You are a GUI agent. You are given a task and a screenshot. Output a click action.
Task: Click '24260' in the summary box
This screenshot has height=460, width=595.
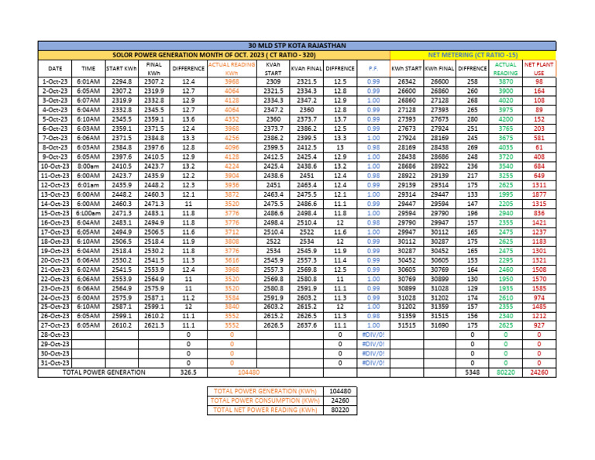click(x=340, y=400)
